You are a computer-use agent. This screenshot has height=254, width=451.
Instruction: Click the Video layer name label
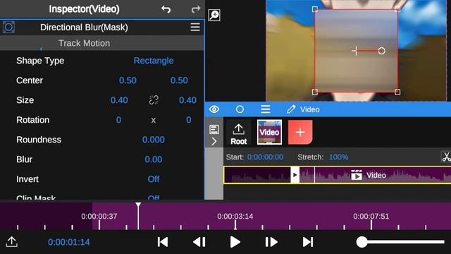310,110
